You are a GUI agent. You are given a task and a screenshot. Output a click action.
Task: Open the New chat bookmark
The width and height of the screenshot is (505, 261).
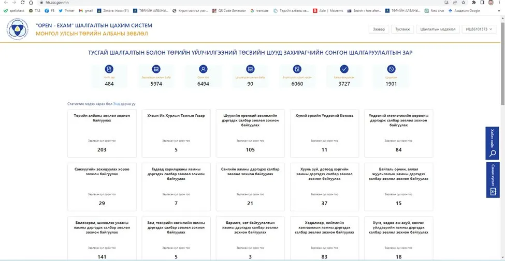click(435, 11)
